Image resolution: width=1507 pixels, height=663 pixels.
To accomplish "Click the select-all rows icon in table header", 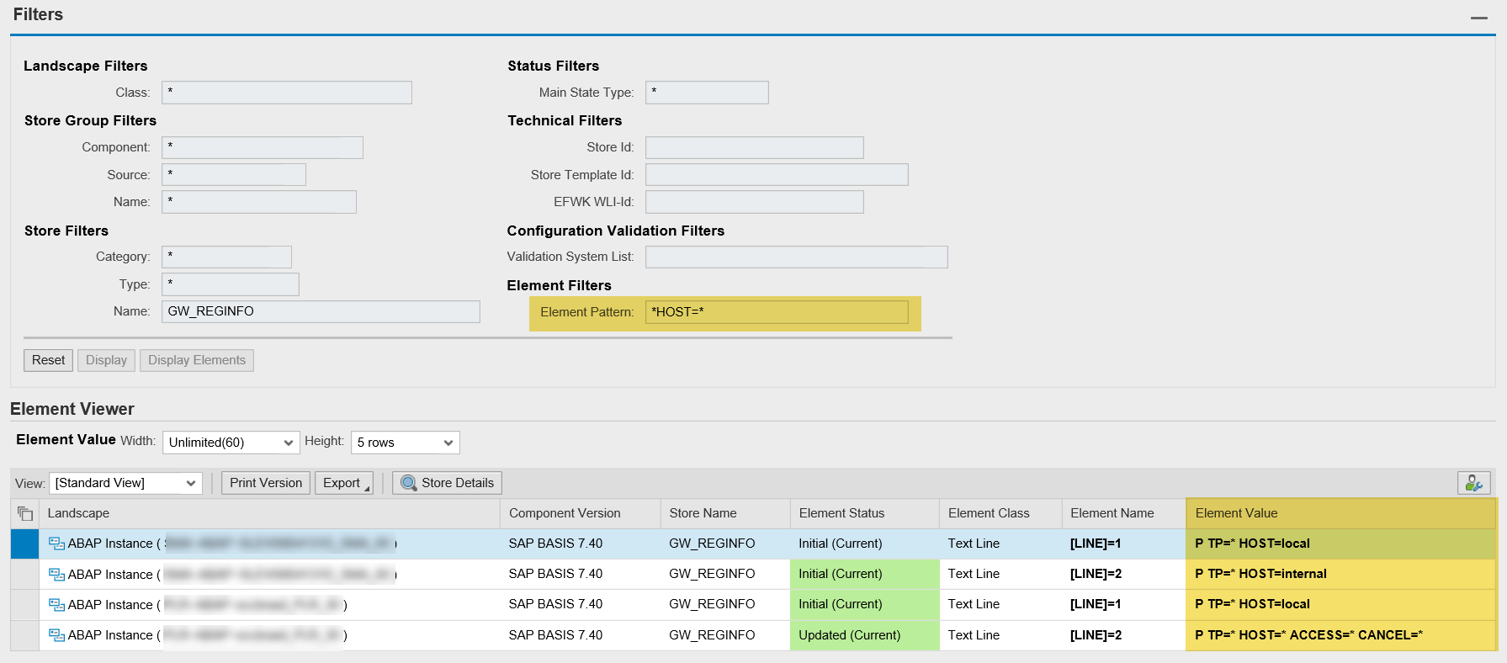I will pyautogui.click(x=24, y=513).
